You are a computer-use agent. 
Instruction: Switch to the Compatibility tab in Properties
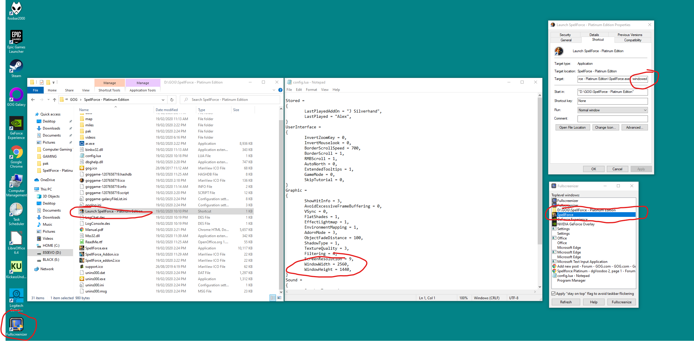(632, 40)
